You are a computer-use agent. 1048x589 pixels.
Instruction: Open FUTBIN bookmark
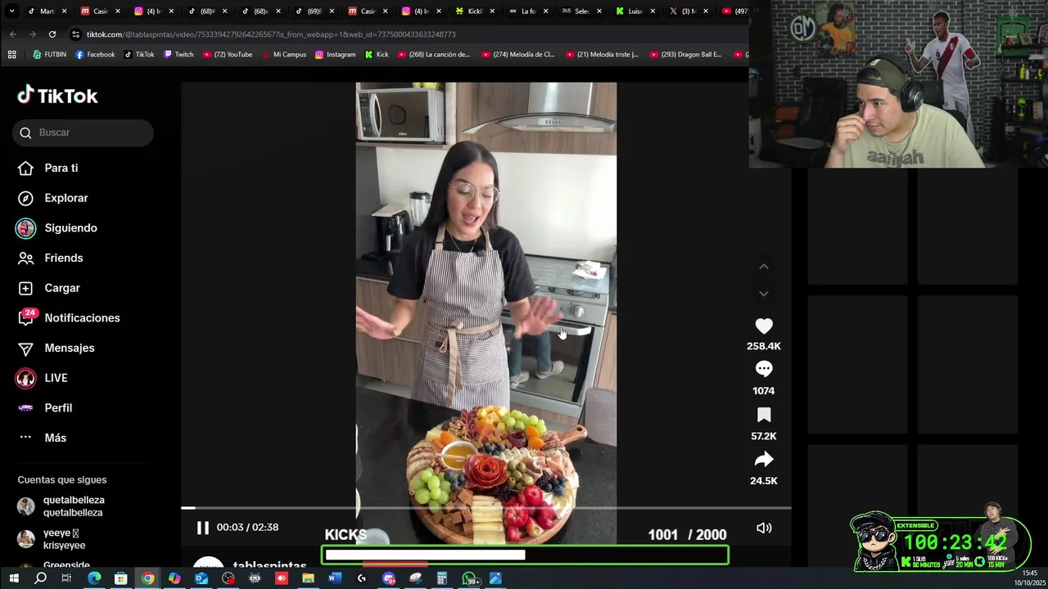pyautogui.click(x=49, y=55)
